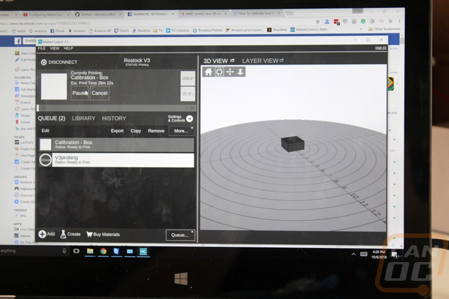The height and width of the screenshot is (299, 449).
Task: Click the Add plus icon in MatterControl
Action: (42, 234)
